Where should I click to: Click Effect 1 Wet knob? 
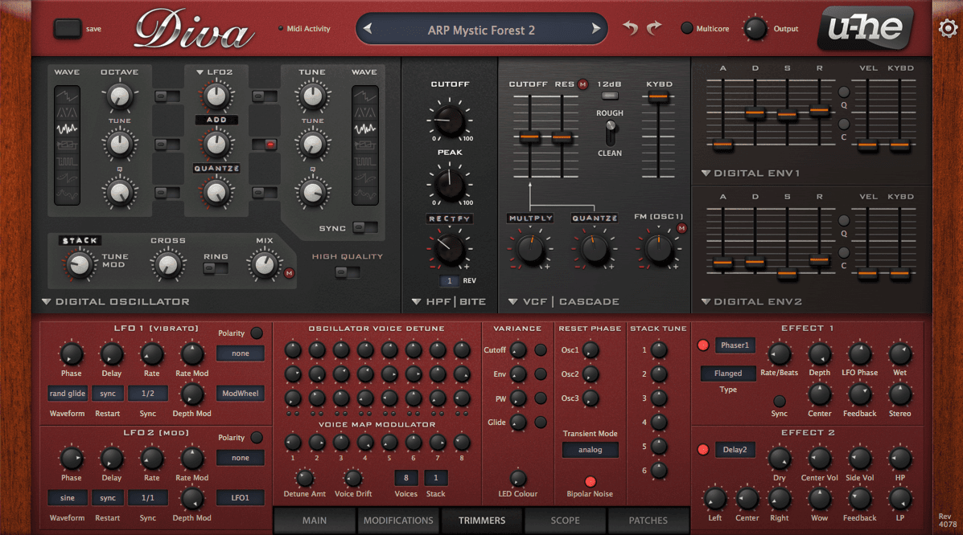[899, 354]
